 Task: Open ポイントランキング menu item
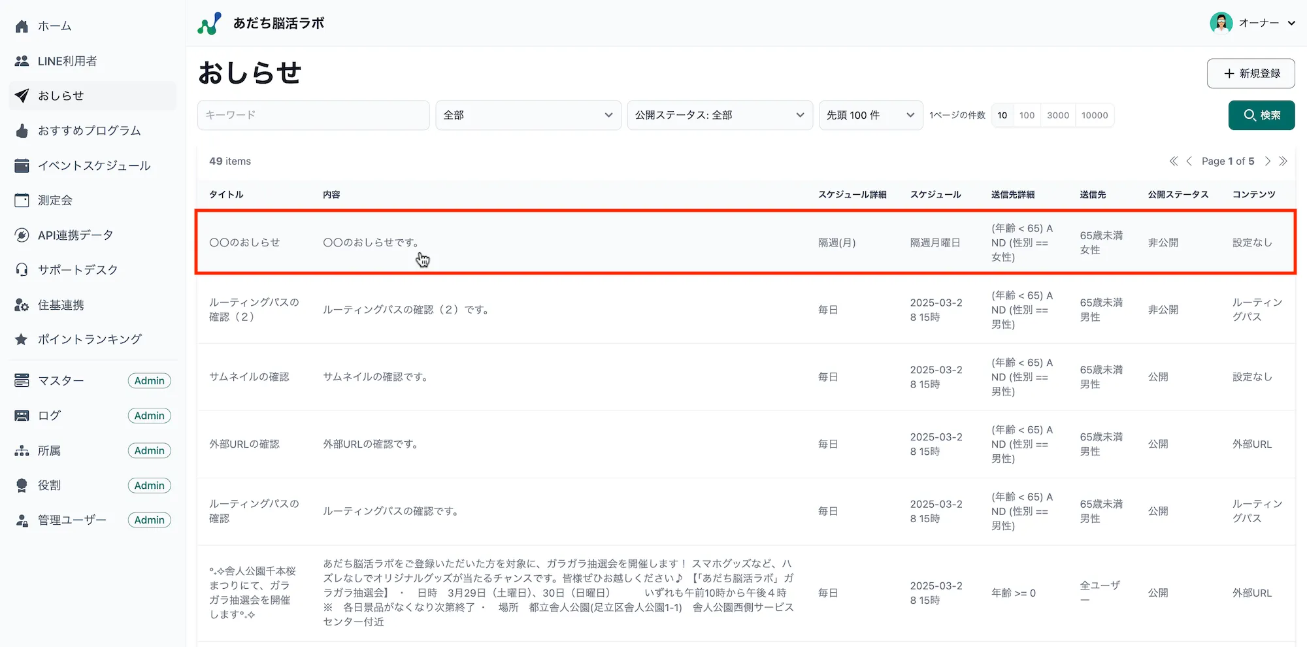click(93, 339)
